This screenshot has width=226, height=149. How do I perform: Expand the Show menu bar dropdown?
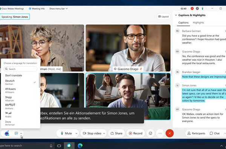point(58,9)
